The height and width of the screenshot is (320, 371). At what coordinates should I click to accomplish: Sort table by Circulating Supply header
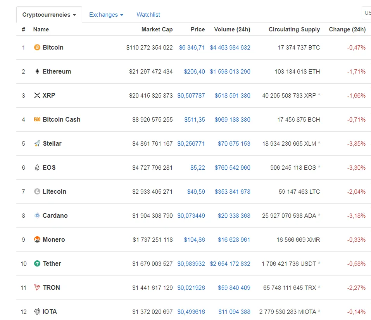tap(294, 29)
